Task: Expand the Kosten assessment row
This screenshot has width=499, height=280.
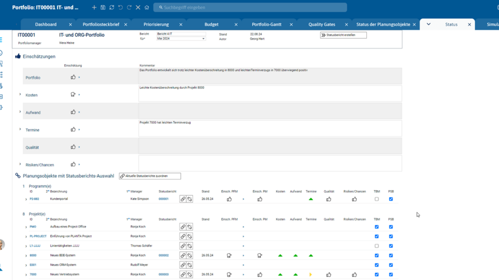Action: (20, 94)
